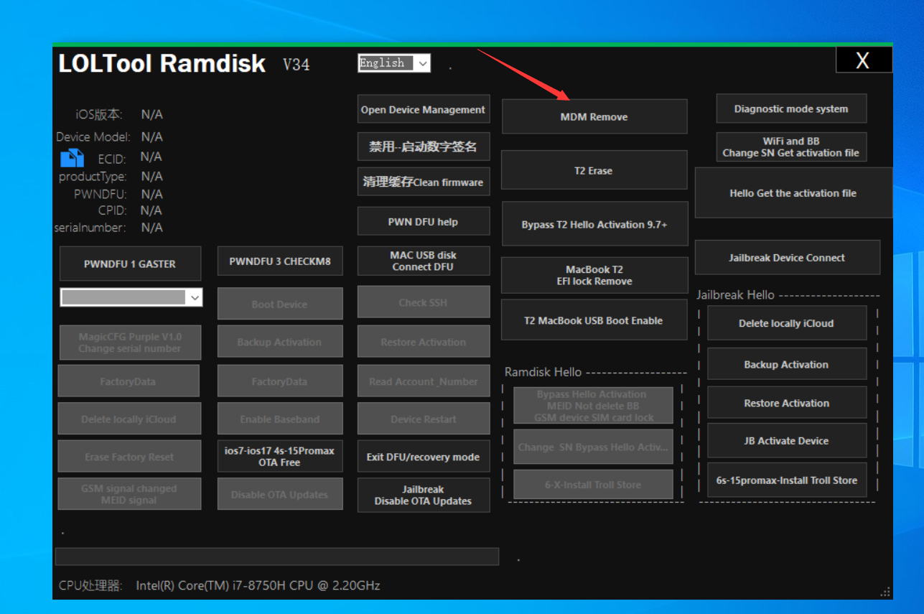
Task: Click the disabled Check SSH button
Action: (424, 302)
